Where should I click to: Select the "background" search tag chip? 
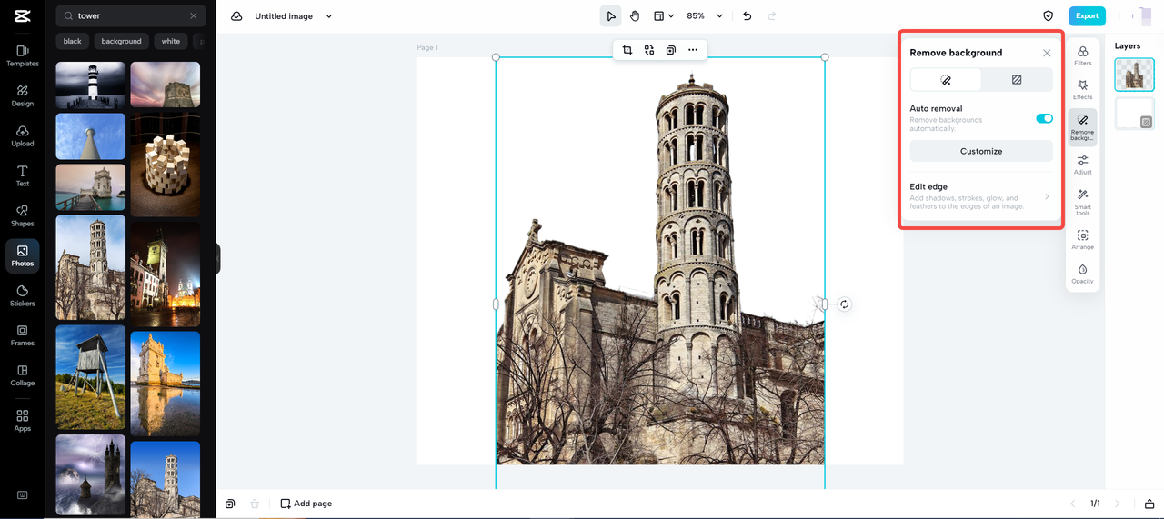(x=121, y=41)
